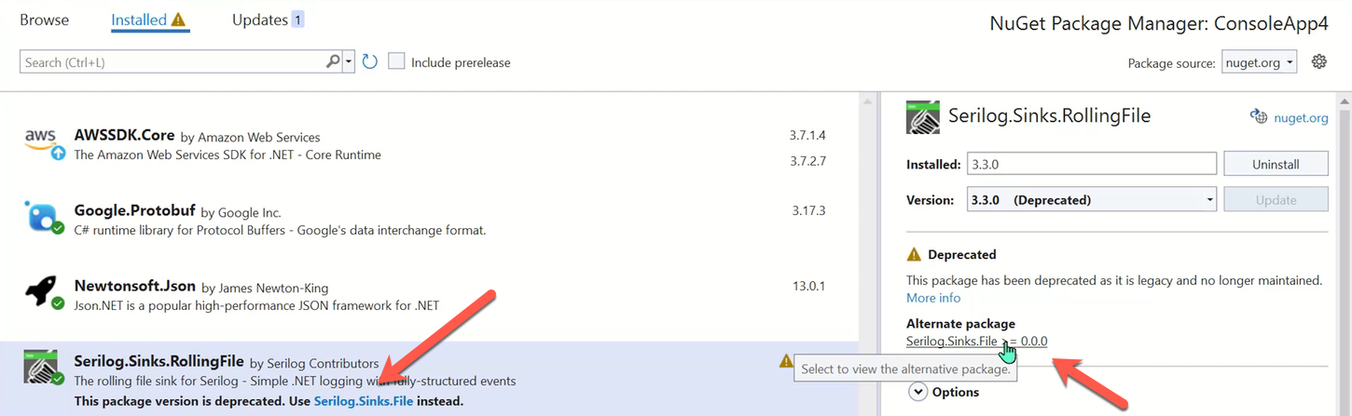This screenshot has height=416, width=1352.
Task: Select the Newtonsoft.Json package
Action: [429, 295]
